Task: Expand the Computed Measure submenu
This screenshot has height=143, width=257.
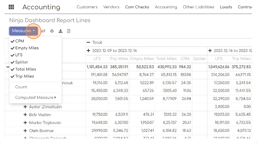Action: click(35, 97)
